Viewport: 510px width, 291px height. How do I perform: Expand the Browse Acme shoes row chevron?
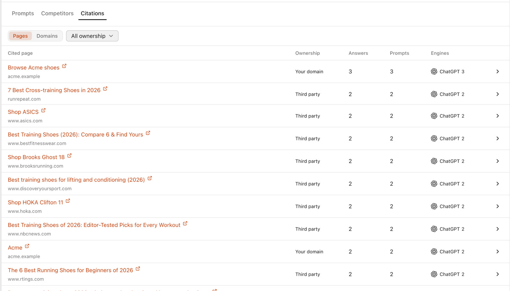point(498,71)
